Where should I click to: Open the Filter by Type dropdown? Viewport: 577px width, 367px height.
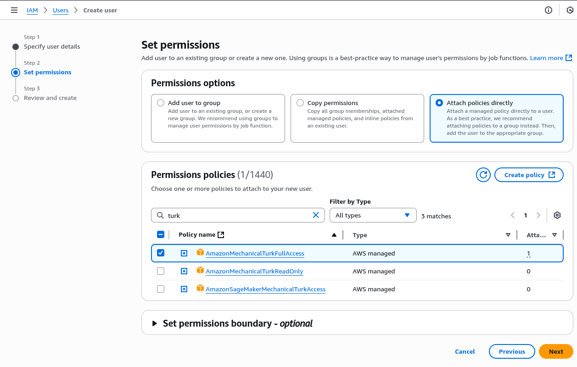373,215
